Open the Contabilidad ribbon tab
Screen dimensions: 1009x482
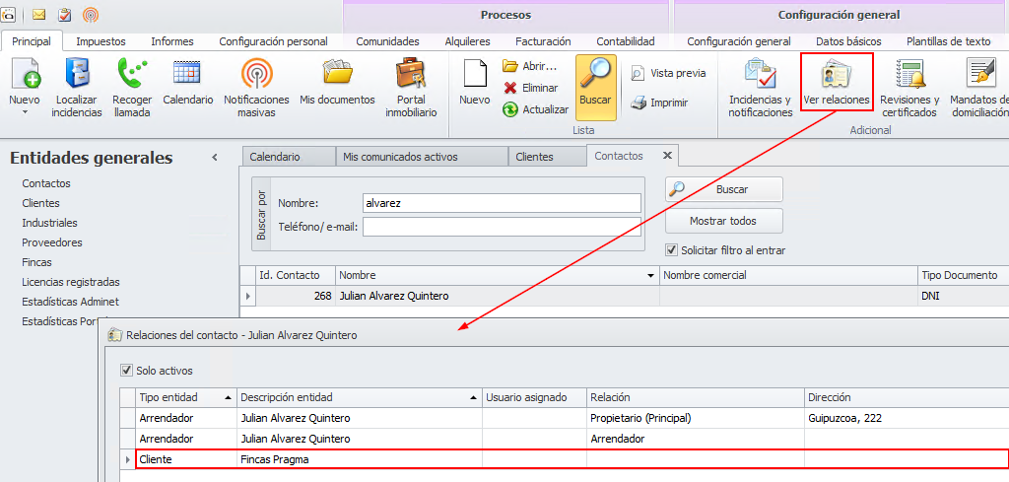pyautogui.click(x=626, y=41)
